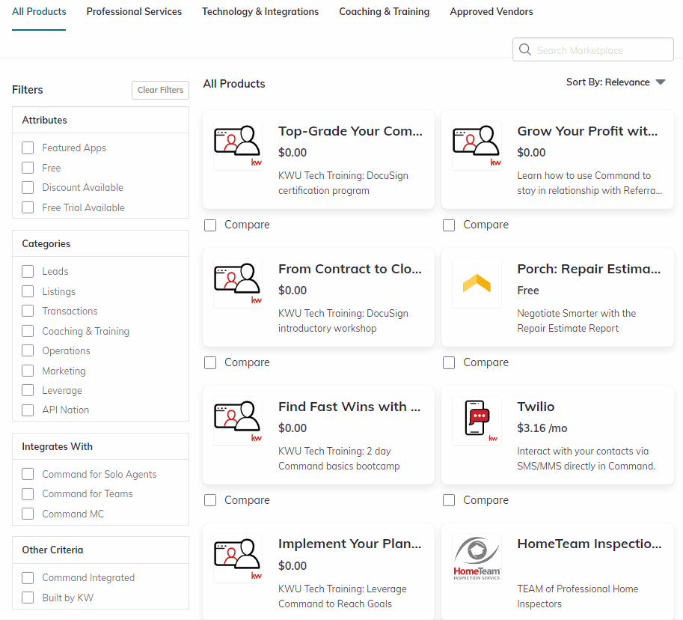Check Coaching & Training category filter
Screen dimensions: 683x620
(28, 331)
